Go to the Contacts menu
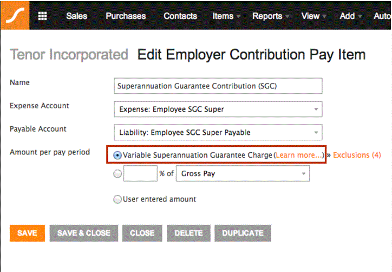The height and width of the screenshot is (272, 392). [180, 16]
